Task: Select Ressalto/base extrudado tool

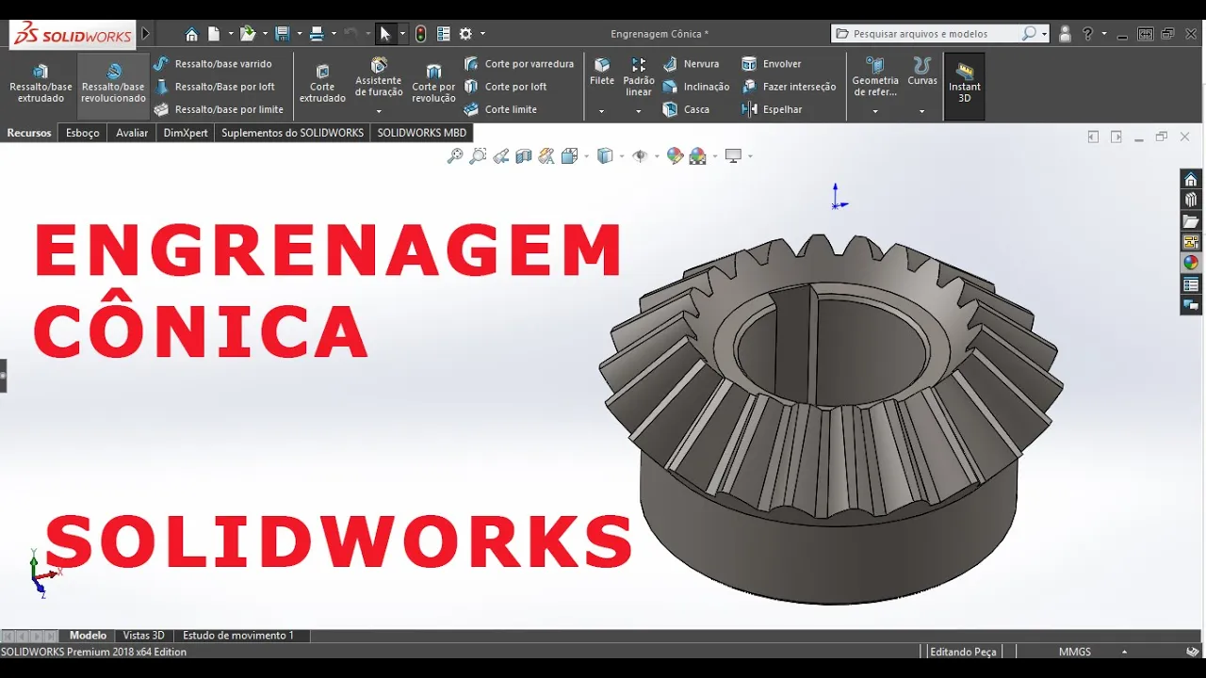Action: pos(41,83)
